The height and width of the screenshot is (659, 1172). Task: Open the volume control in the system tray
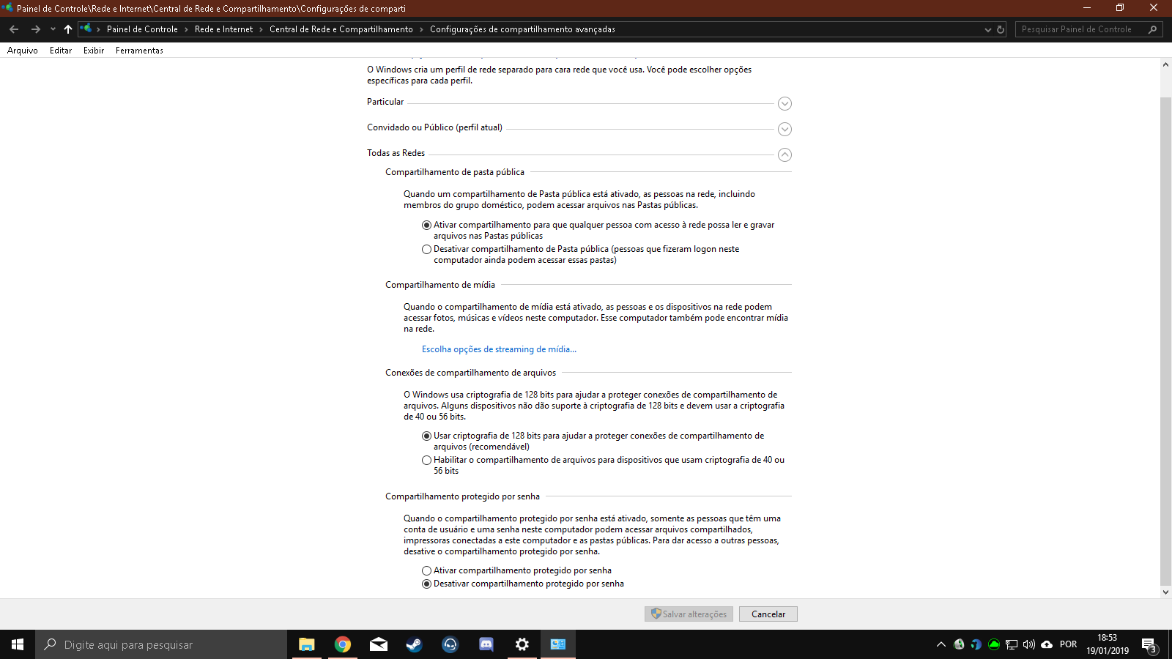tap(1029, 644)
